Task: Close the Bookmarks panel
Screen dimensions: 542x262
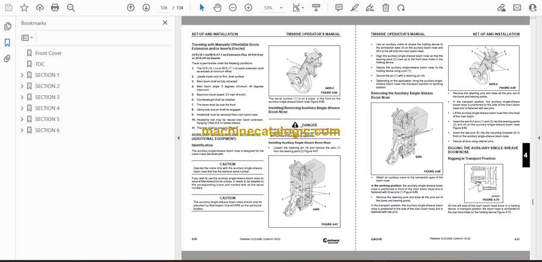Action: pos(165,23)
